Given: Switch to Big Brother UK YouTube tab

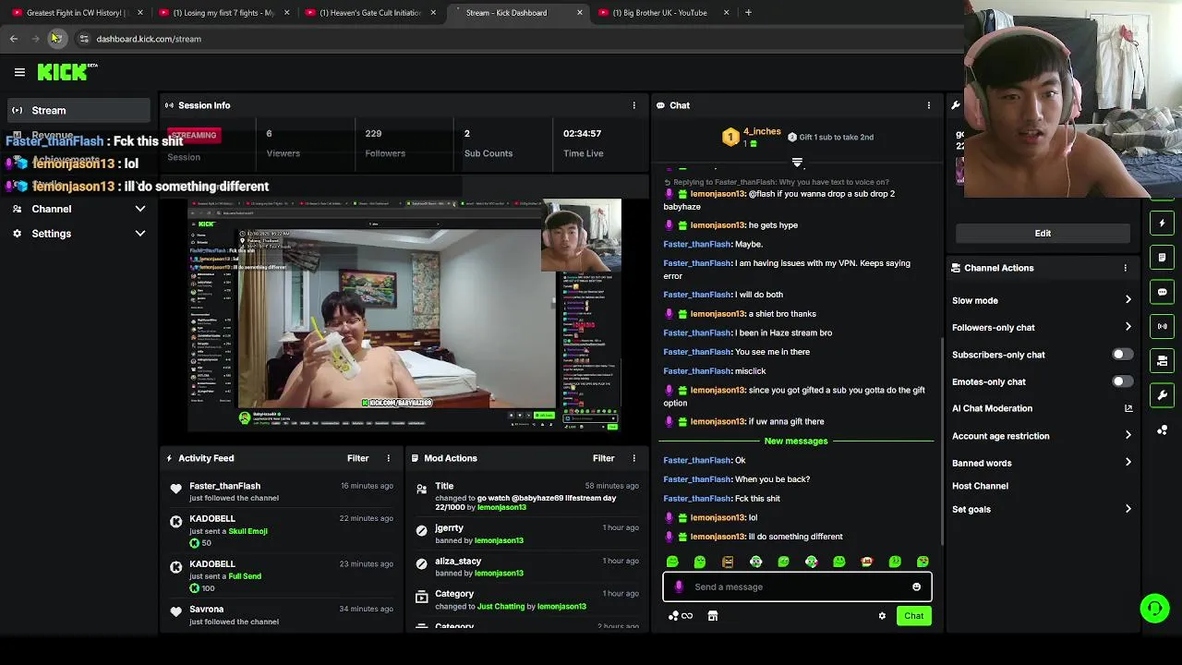Looking at the screenshot, I should (658, 13).
